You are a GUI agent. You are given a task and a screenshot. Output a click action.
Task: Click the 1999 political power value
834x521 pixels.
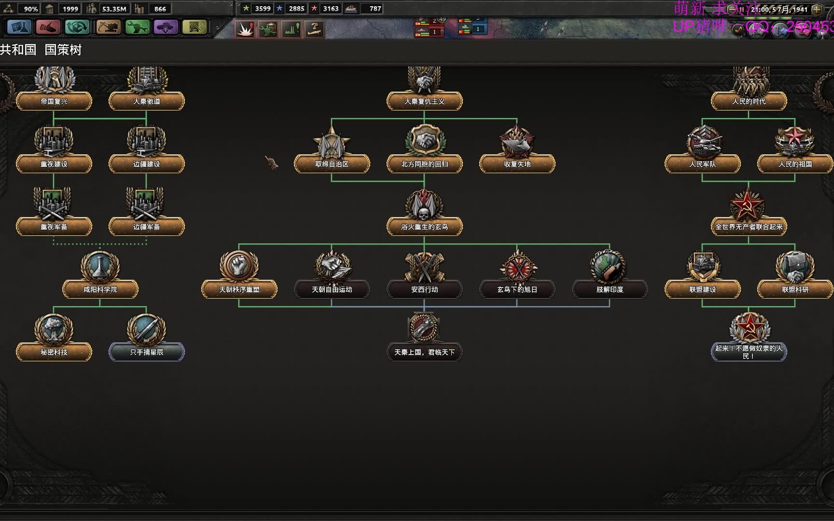70,9
